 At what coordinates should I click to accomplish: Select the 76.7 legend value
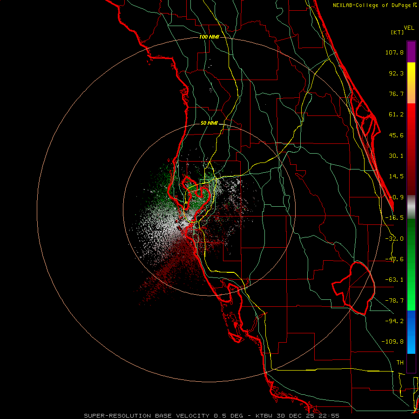(396, 94)
